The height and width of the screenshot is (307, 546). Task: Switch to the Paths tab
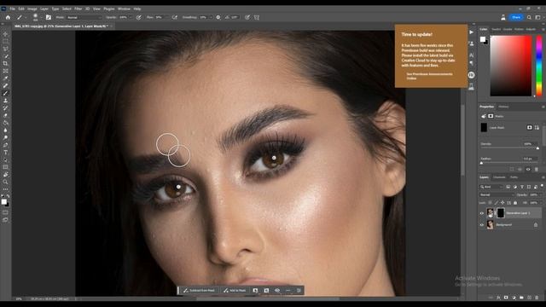click(514, 177)
